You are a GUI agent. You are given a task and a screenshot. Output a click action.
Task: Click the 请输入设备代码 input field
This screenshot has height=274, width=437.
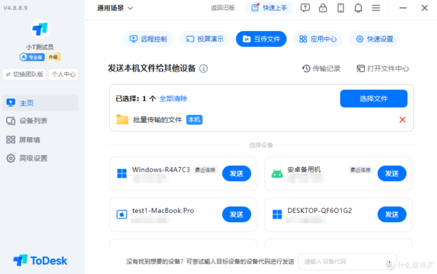[x=347, y=261]
